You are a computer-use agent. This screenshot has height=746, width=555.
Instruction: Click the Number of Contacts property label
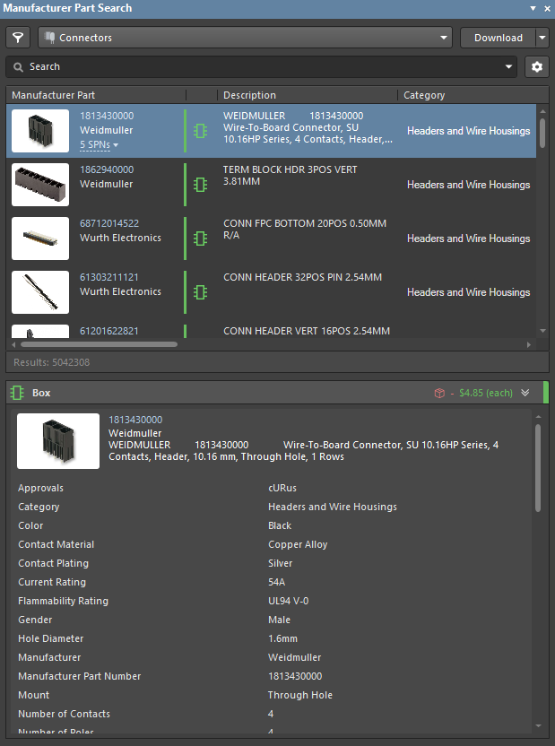pos(65,714)
